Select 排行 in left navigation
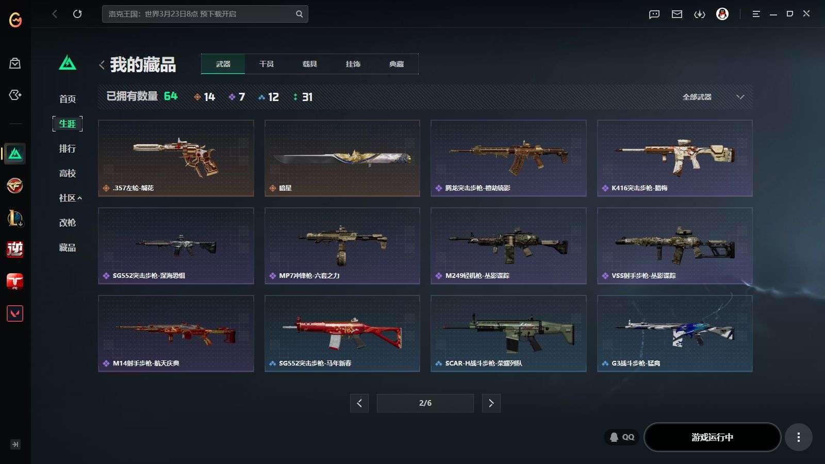Viewport: 825px width, 464px height. coord(68,148)
